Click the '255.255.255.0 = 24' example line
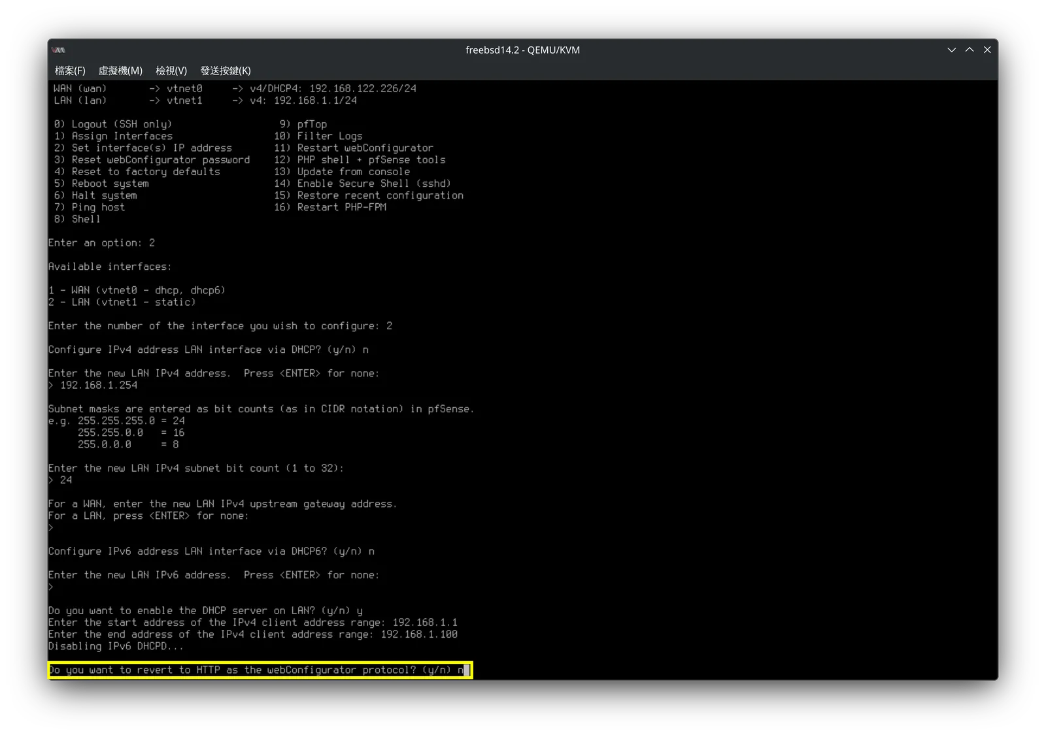The image size is (1046, 737). 131,421
